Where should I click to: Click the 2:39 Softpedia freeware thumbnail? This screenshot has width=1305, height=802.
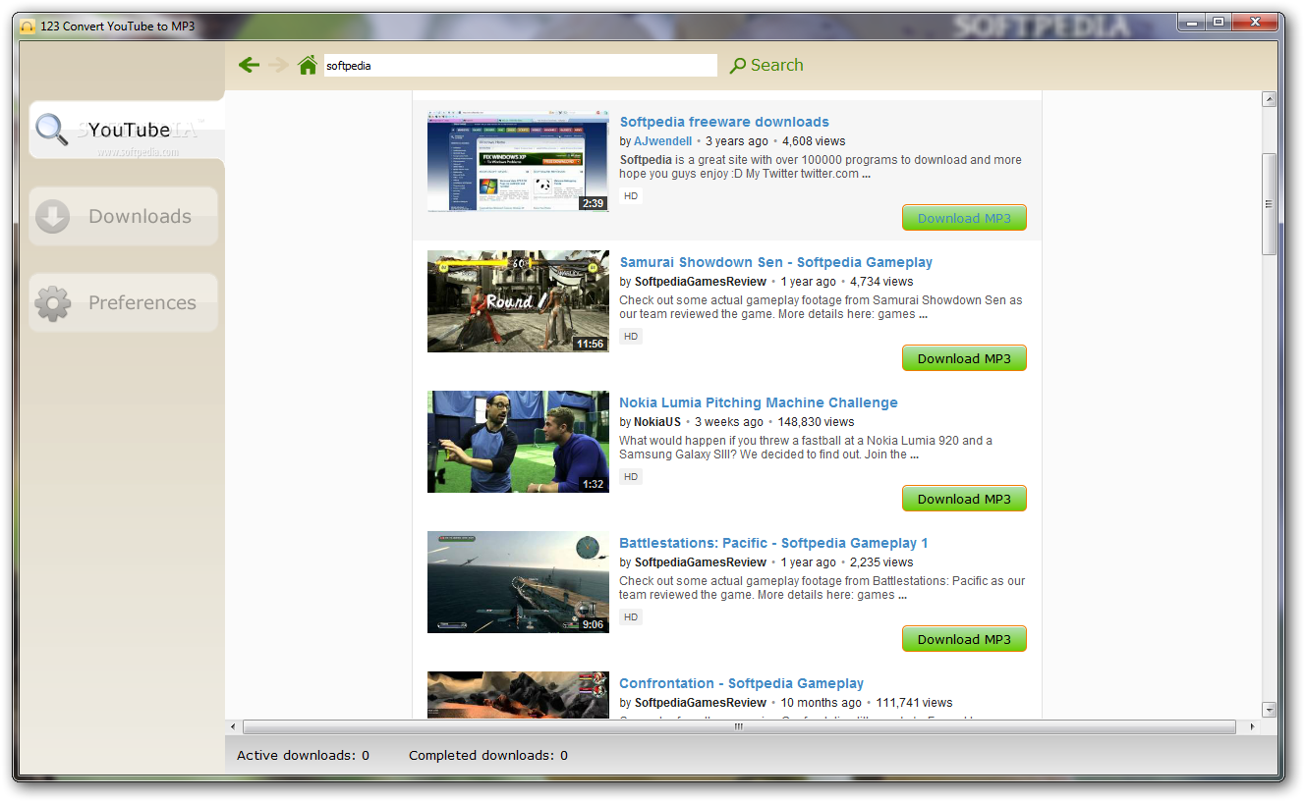point(518,161)
